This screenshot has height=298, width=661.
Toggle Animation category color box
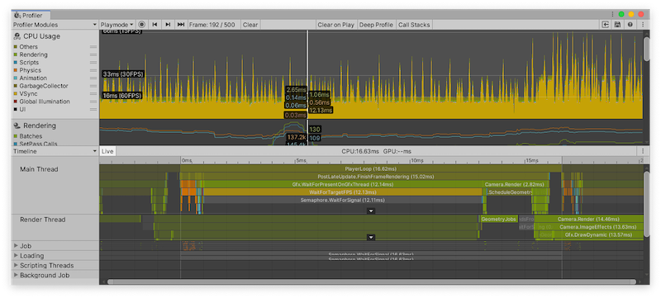[16, 78]
